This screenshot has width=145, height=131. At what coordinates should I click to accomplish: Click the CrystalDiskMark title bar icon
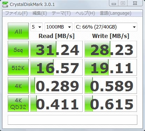(5, 4)
